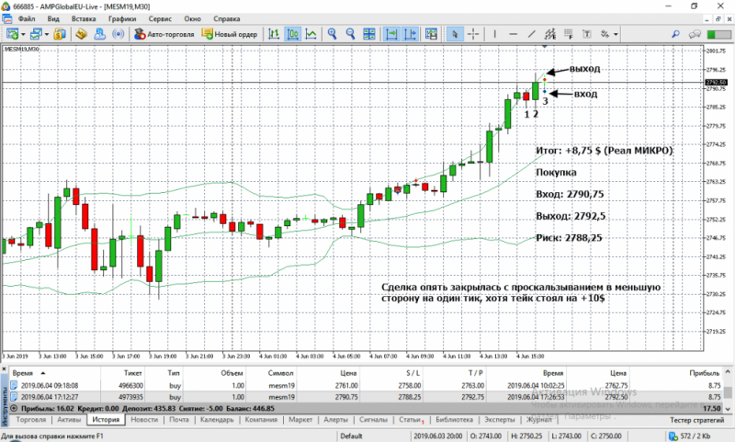This screenshot has height=442, width=735.
Task: Toggle the Market Watch window icon
Action: click(x=60, y=34)
